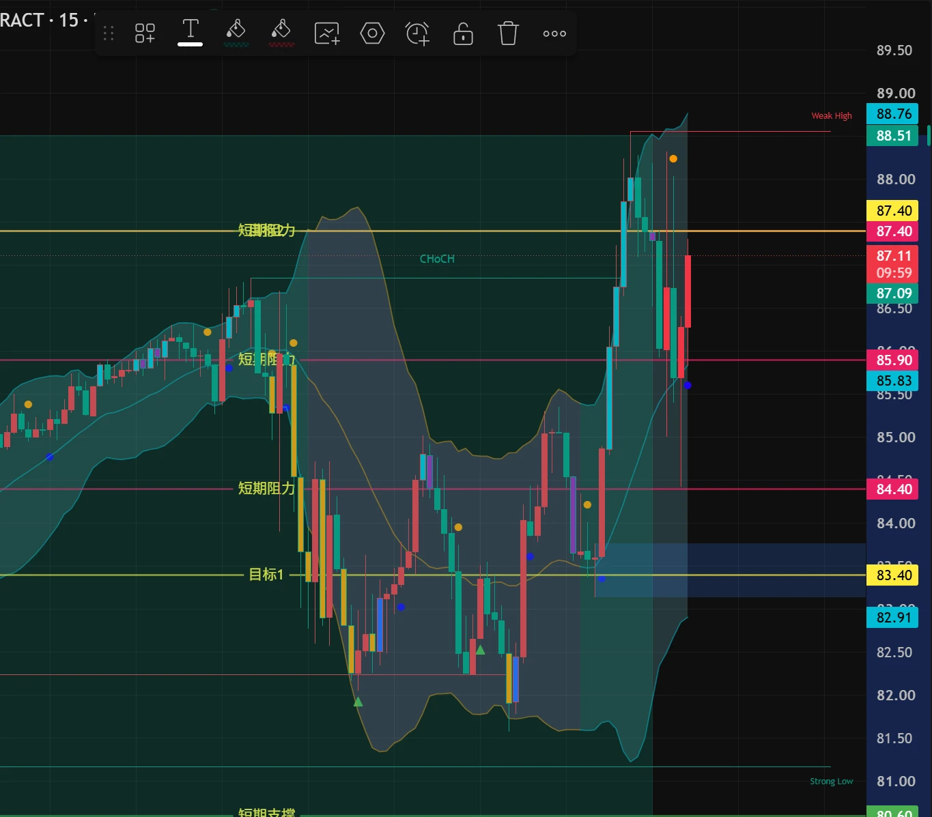
Task: Click the add-to-chart image plus icon
Action: click(x=326, y=33)
